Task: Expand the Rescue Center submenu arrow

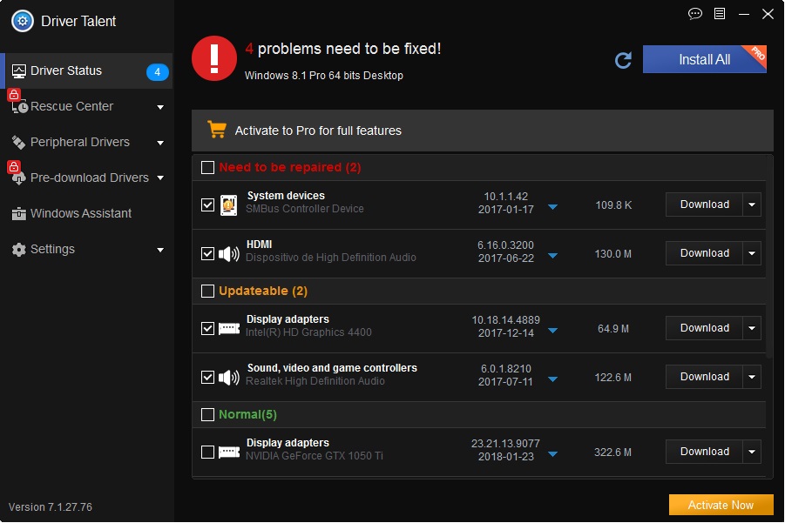Action: click(160, 107)
